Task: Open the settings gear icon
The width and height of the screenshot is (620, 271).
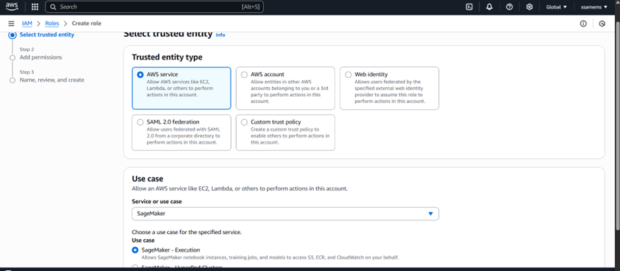Action: (530, 7)
